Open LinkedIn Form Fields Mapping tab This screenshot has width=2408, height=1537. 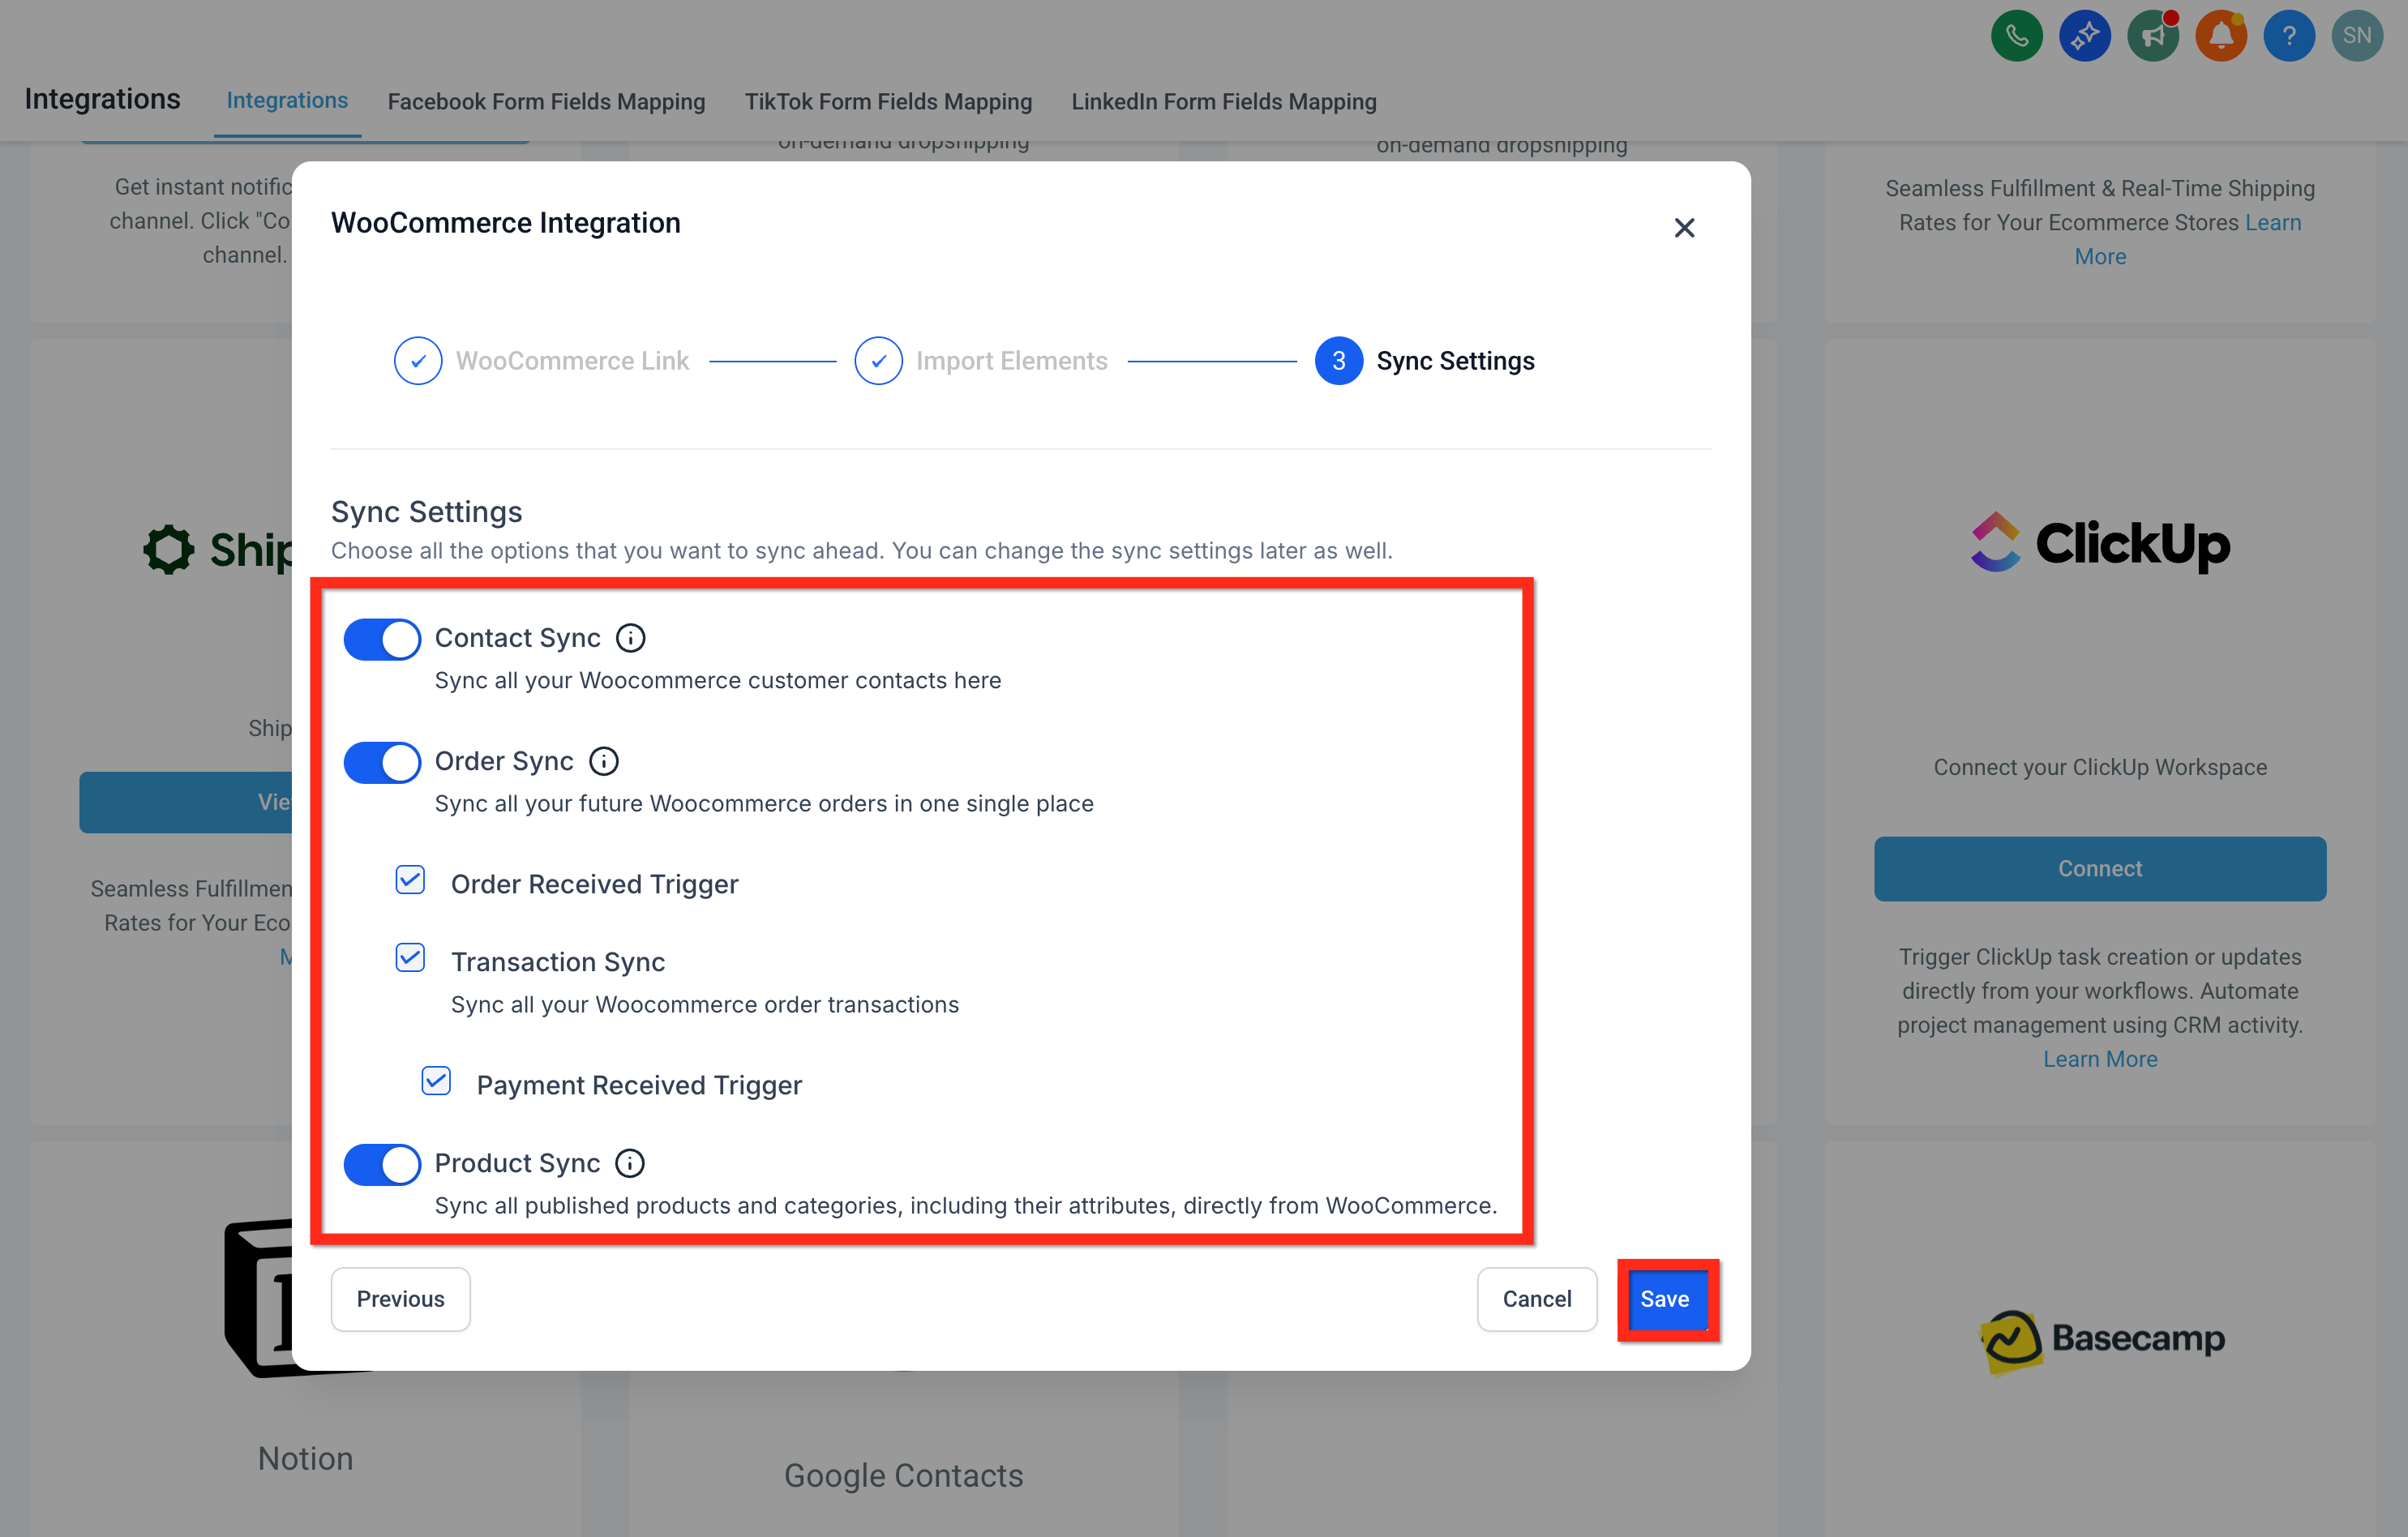point(1224,102)
